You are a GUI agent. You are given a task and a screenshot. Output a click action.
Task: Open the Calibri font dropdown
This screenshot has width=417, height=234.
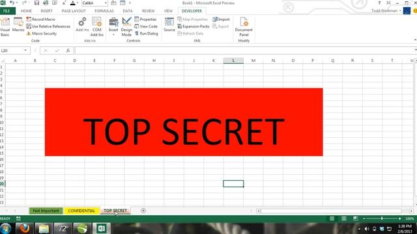[106, 3]
